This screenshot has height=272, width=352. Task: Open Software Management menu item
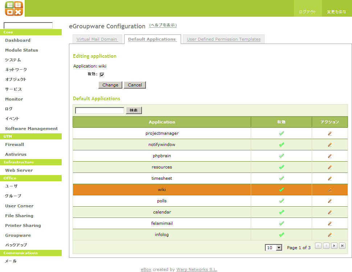click(31, 129)
